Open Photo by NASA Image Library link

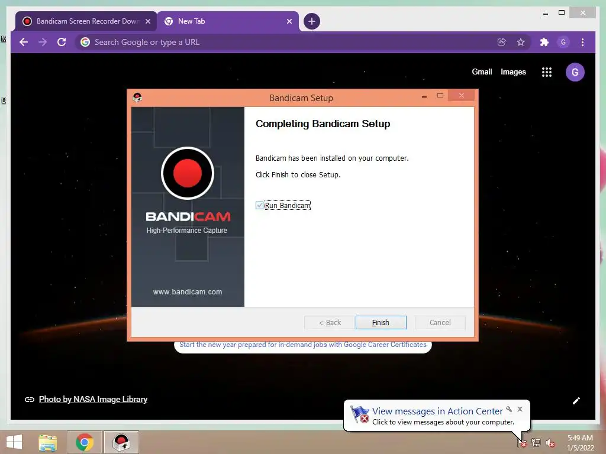click(93, 399)
